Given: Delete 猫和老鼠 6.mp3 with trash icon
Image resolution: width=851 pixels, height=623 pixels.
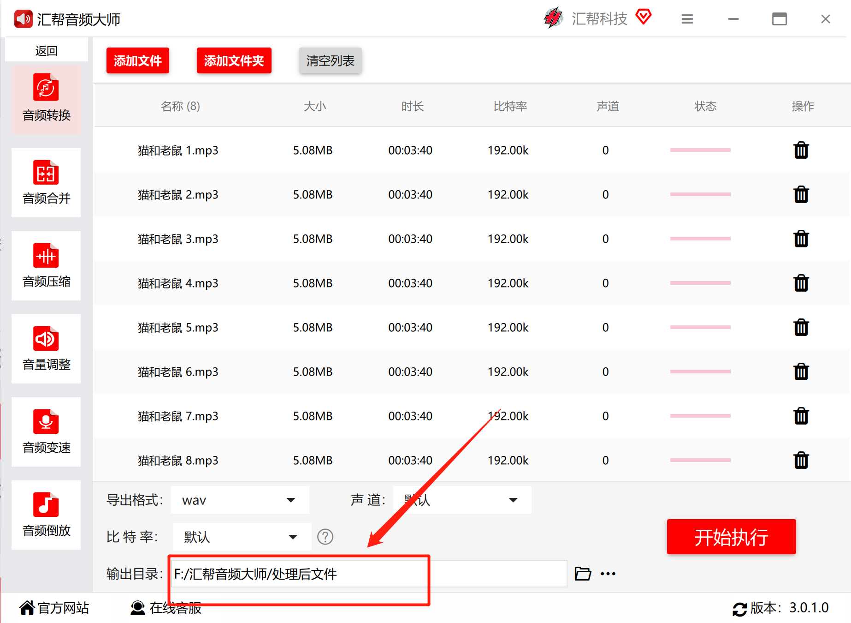Looking at the screenshot, I should point(801,371).
